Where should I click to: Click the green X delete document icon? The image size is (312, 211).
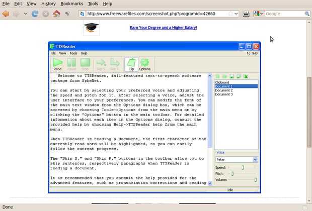(x=246, y=76)
